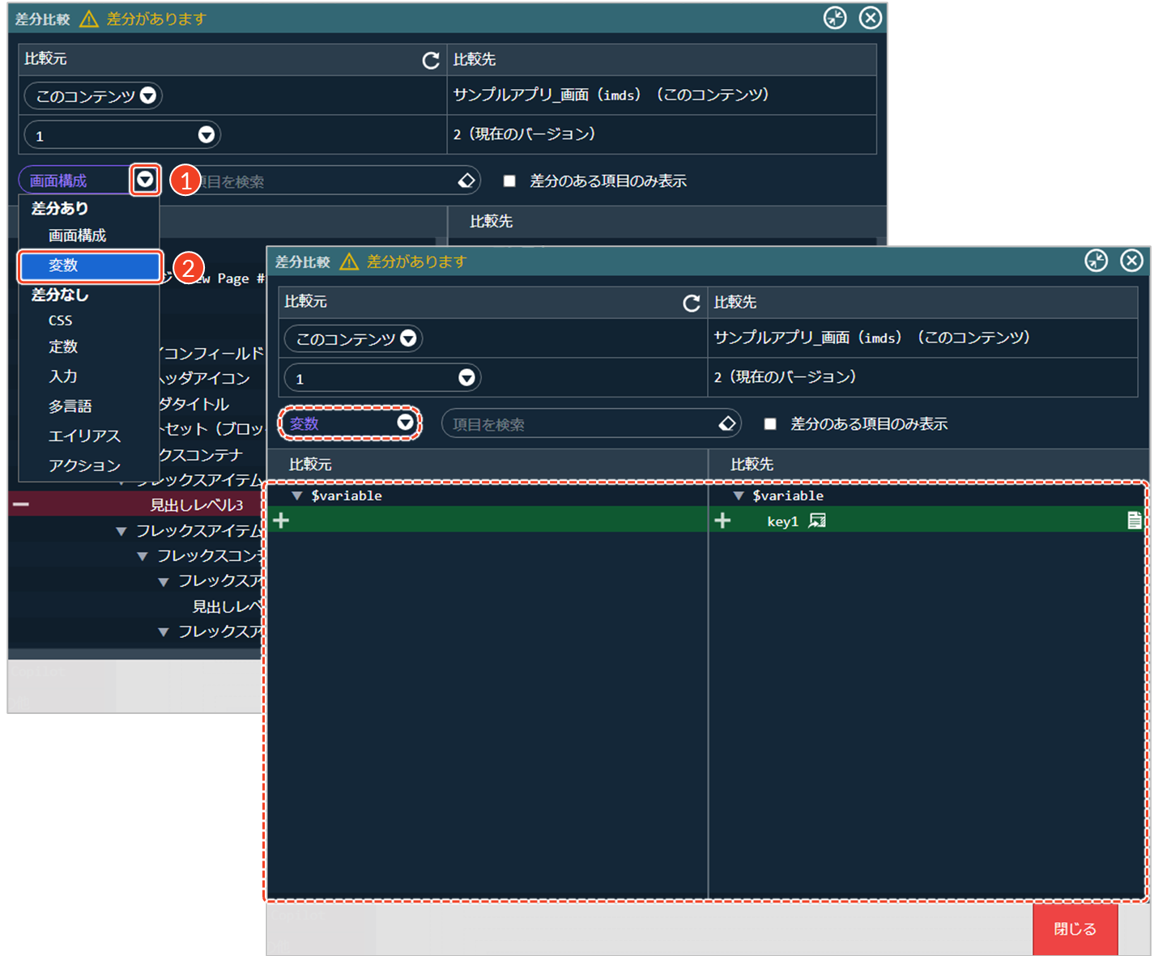Click the plus icon in left green row

pos(281,520)
